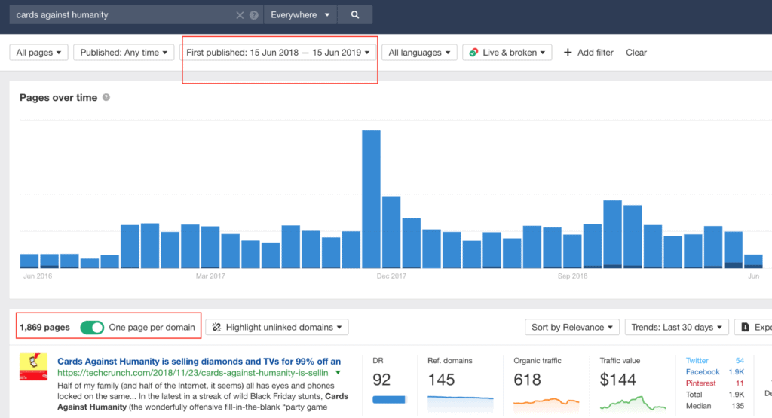
Task: Open the Pages over time help icon
Action: click(x=106, y=97)
